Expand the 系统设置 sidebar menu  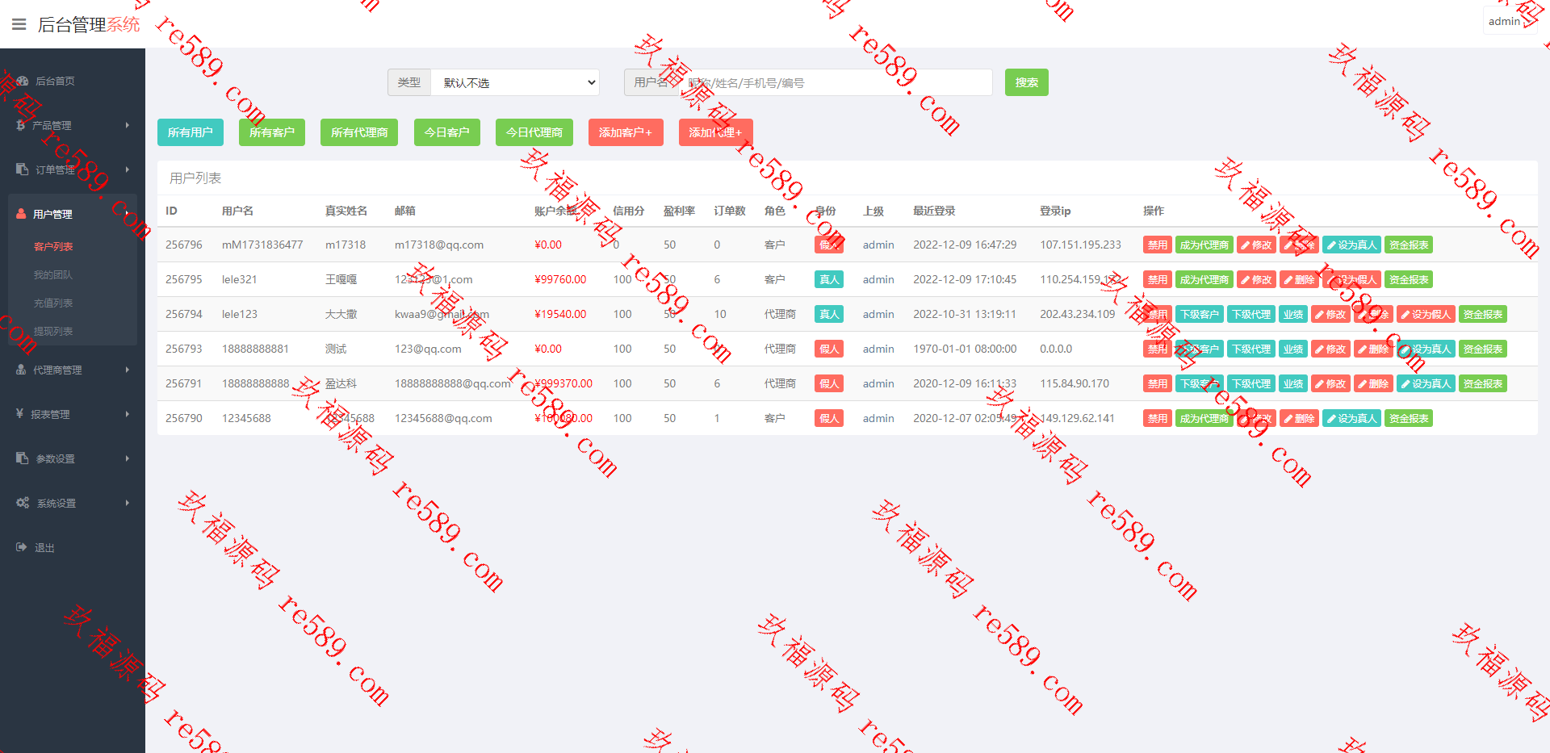coord(73,503)
